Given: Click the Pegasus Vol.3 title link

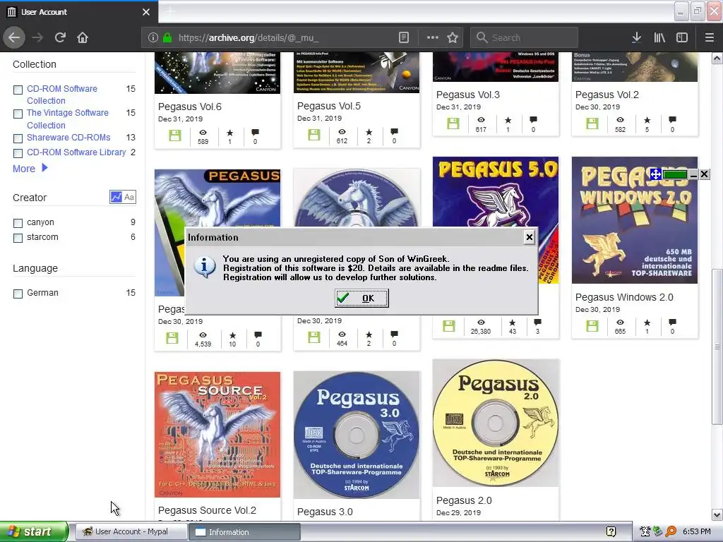Looking at the screenshot, I should pos(467,95).
